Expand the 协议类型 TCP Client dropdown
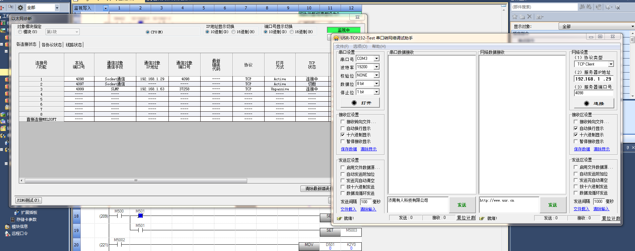 [x=611, y=64]
